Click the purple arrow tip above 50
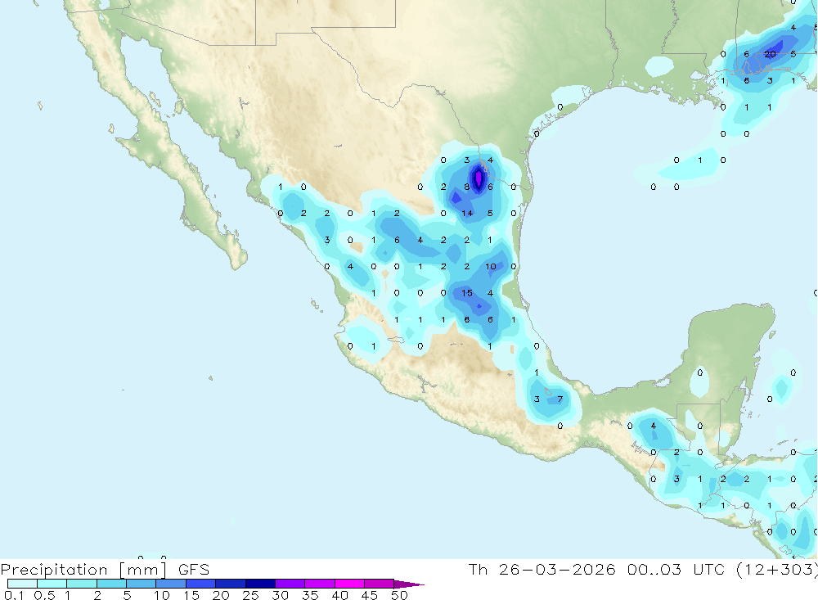Screen dimensions: 818x600 [x=409, y=584]
